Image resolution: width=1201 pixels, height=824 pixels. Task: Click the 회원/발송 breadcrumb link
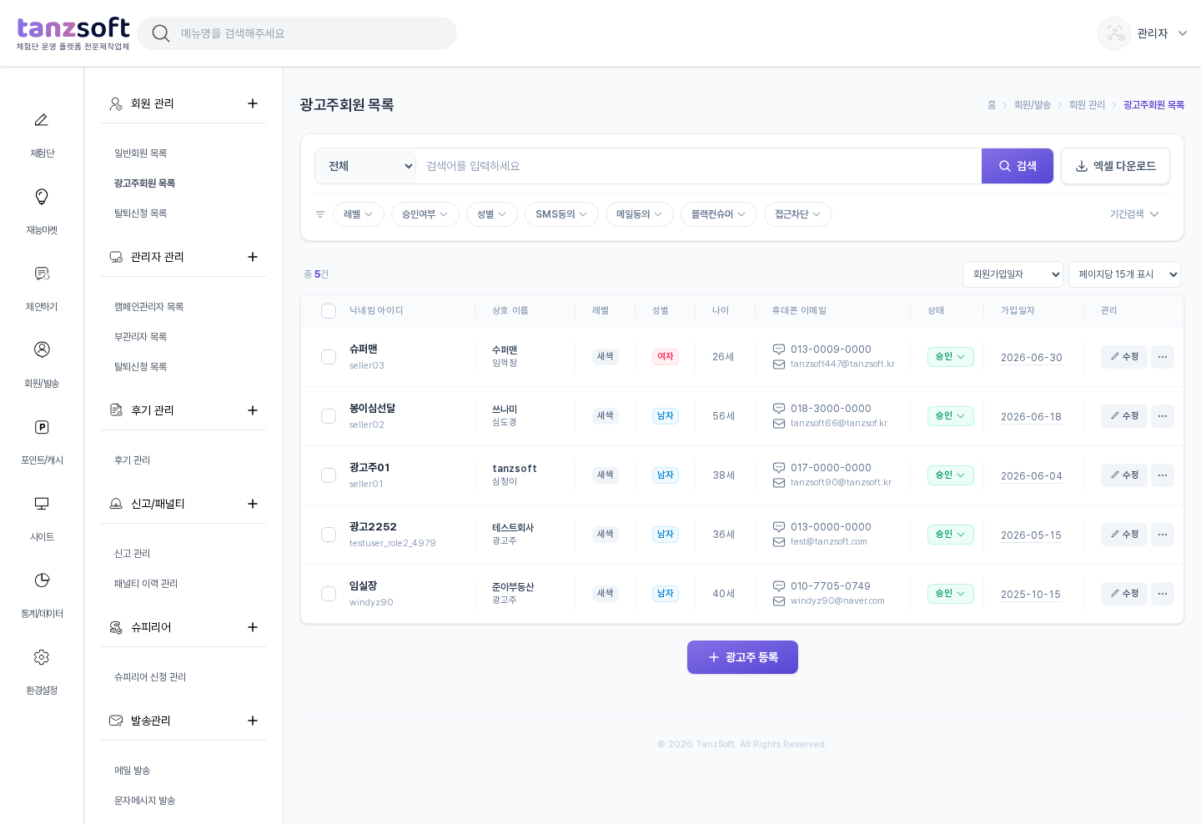[x=1033, y=105]
